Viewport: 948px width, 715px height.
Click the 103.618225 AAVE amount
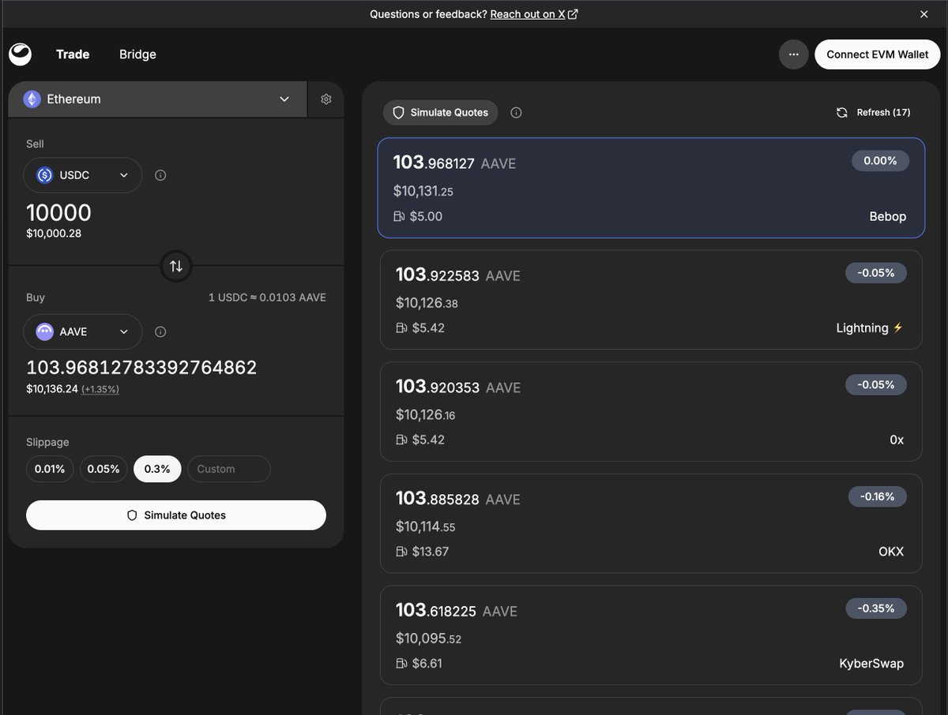(x=457, y=610)
